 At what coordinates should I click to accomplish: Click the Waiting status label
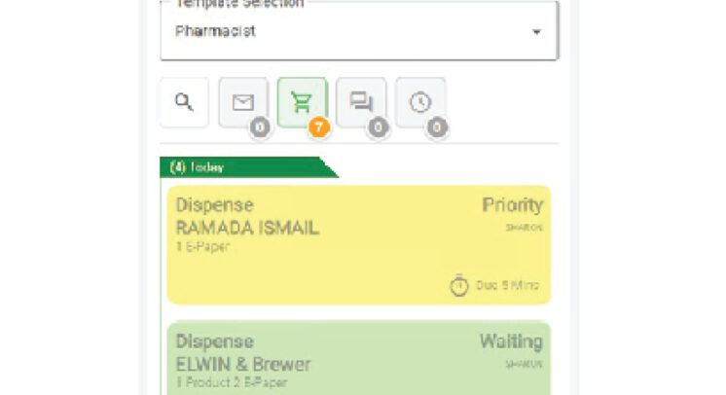coord(510,341)
